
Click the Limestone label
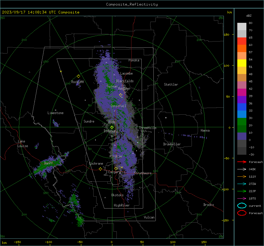55,113
